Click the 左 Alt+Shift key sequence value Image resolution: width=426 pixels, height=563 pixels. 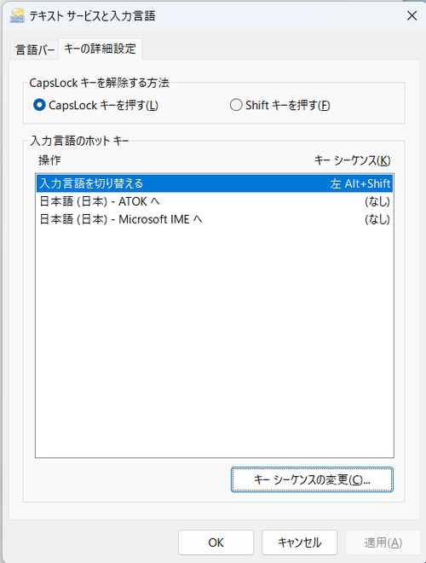click(360, 183)
